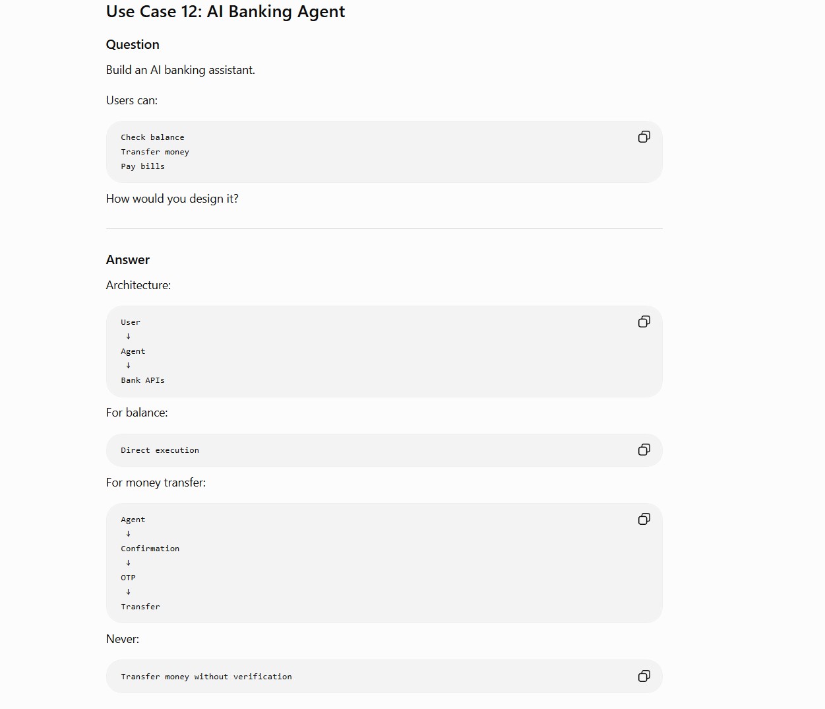825x709 pixels.
Task: Click the How would you design it text
Action: 172,199
